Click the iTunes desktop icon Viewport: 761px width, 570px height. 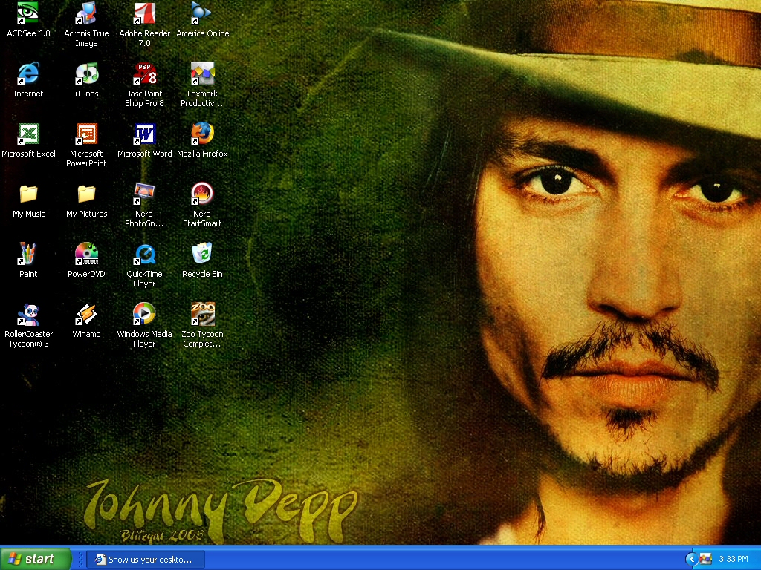(86, 73)
